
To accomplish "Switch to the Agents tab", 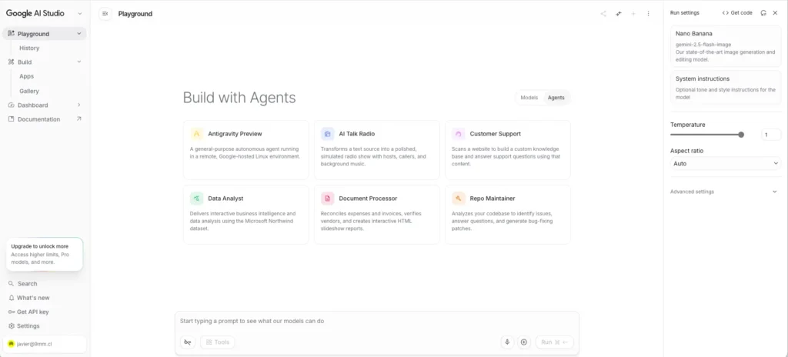I will (556, 98).
